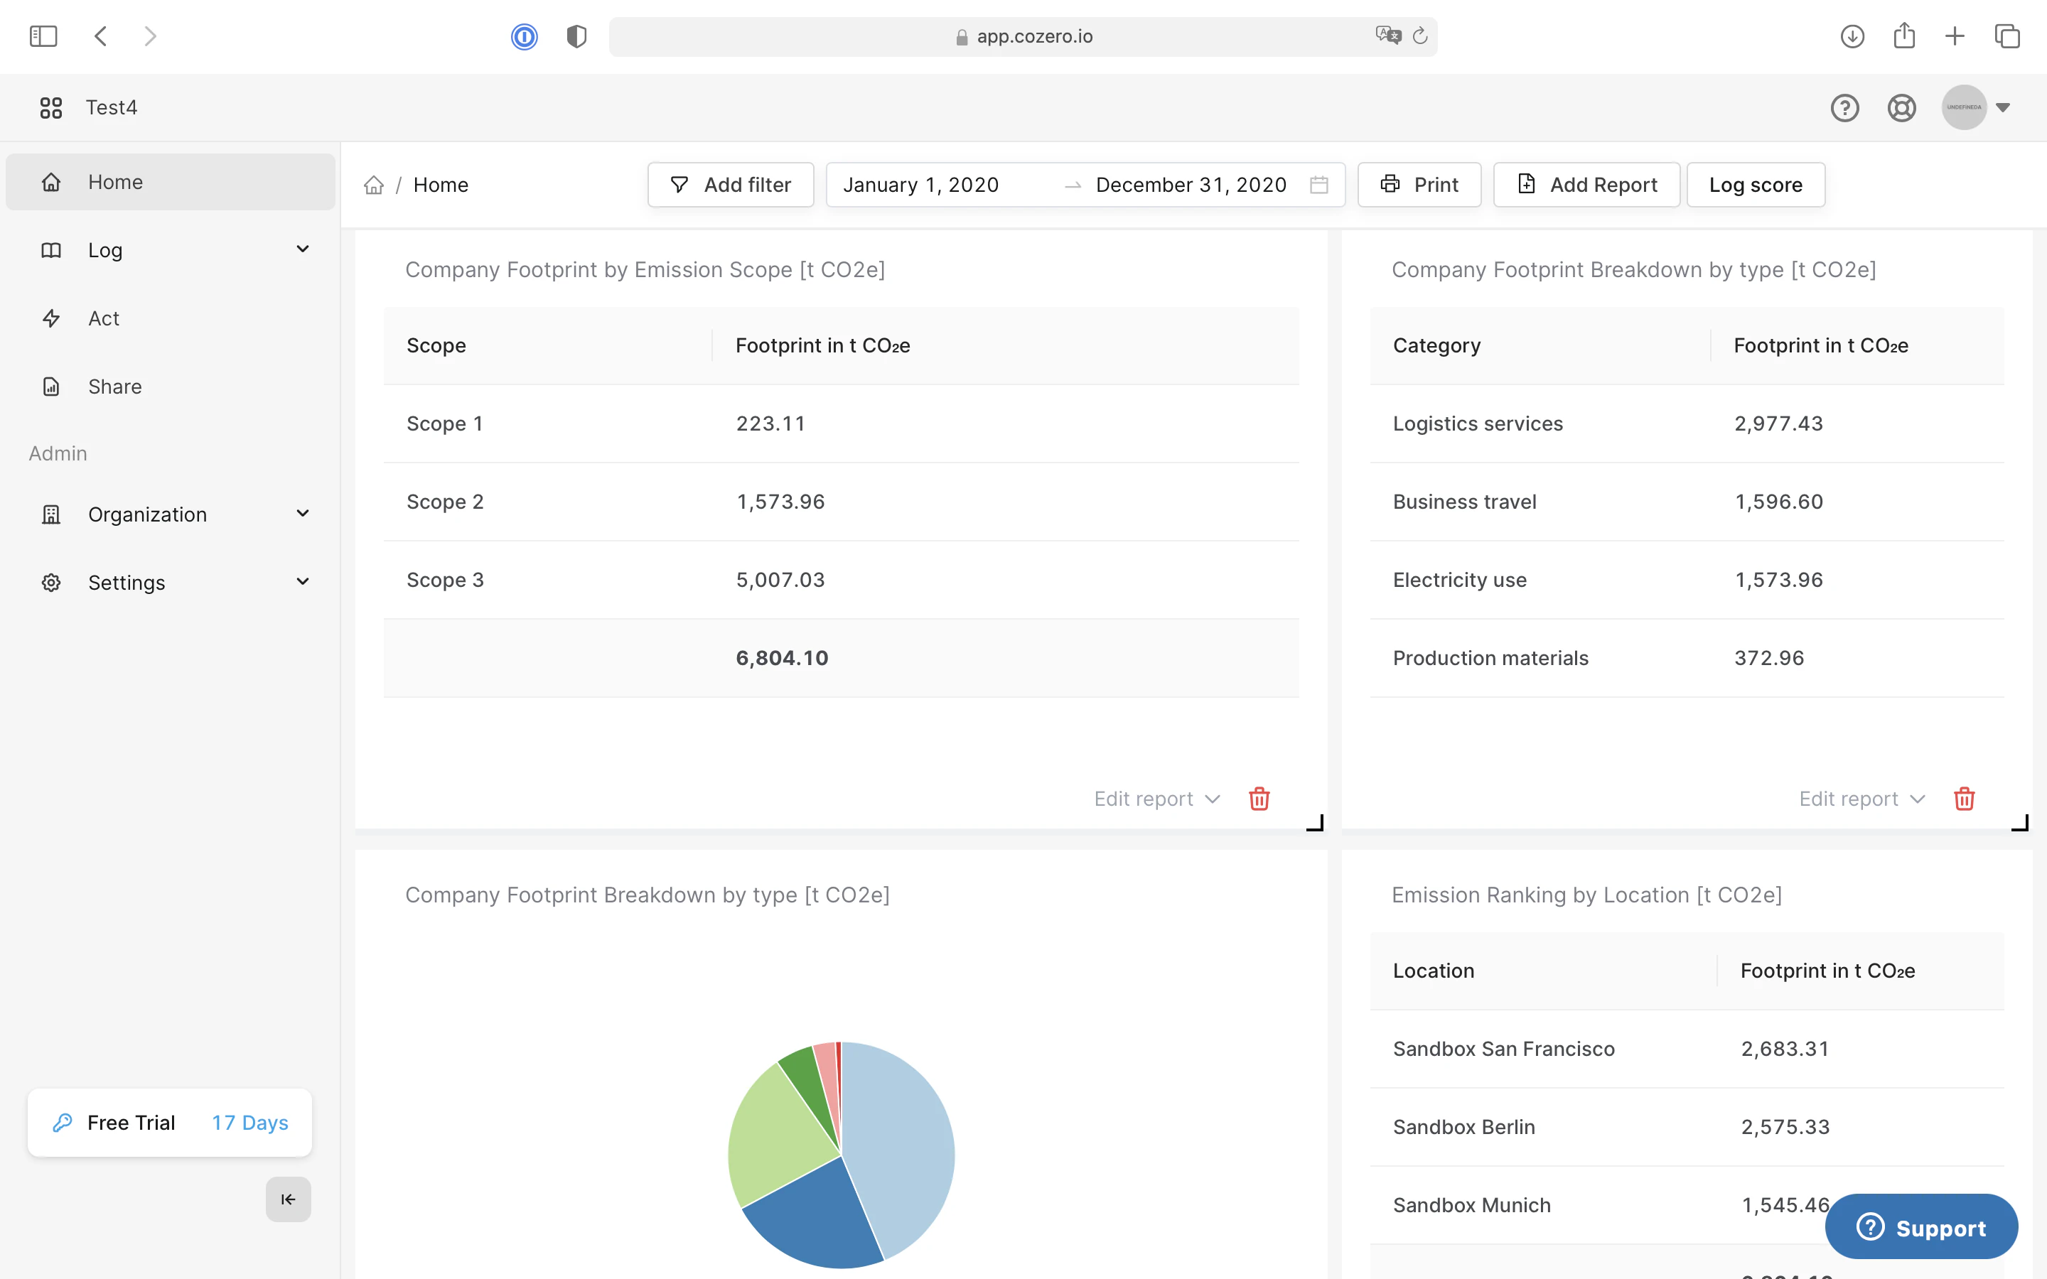Click the breadcrumb home icon
Screen dimensions: 2047x1279
click(375, 185)
